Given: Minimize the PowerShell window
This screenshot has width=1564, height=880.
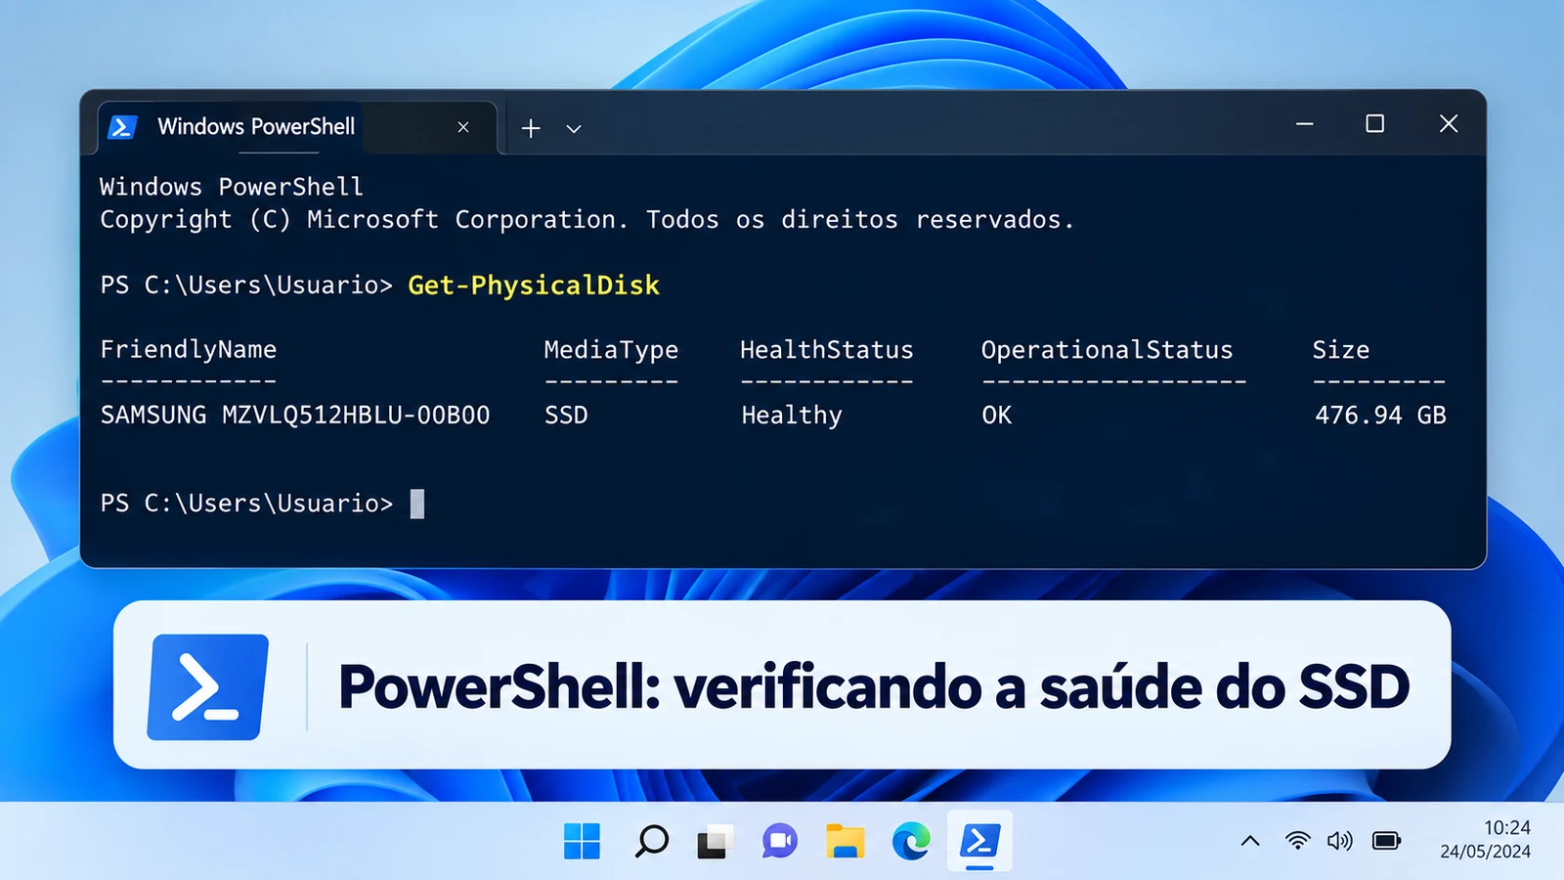Looking at the screenshot, I should click(x=1304, y=124).
